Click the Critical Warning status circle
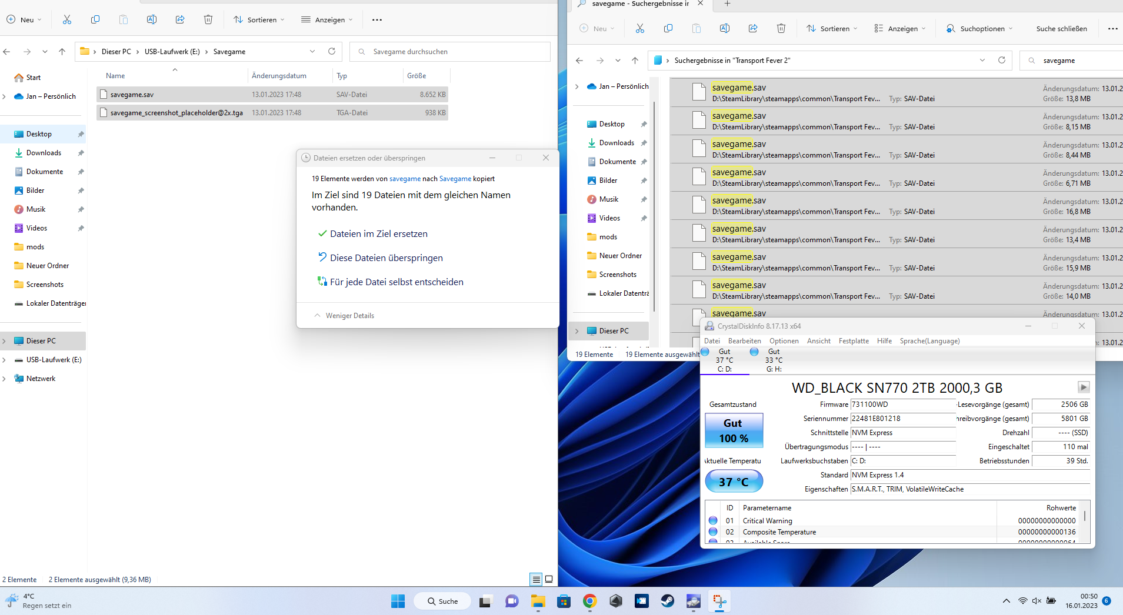 click(x=713, y=520)
